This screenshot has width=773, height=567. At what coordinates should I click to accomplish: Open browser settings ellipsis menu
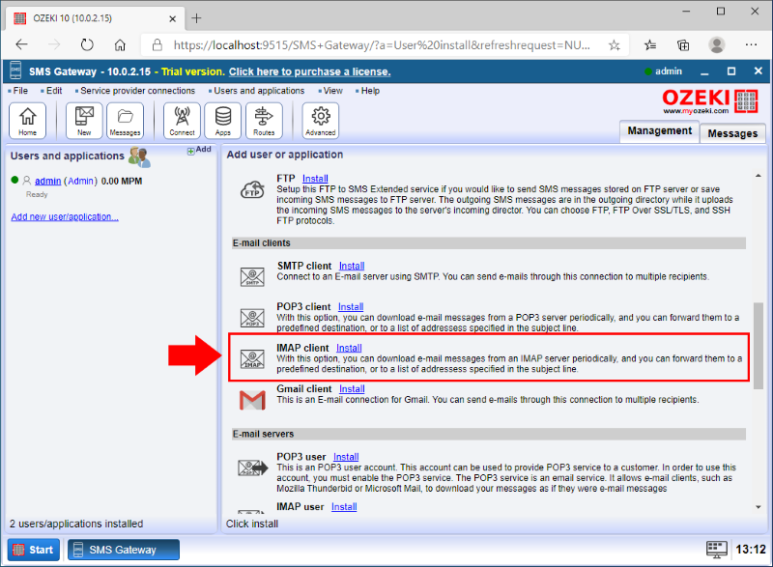(x=751, y=45)
